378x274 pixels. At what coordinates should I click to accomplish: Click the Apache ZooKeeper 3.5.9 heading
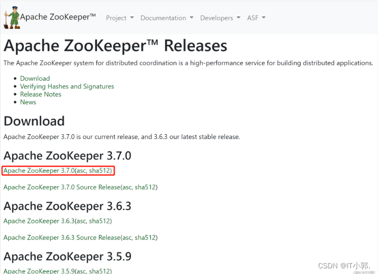(x=68, y=257)
